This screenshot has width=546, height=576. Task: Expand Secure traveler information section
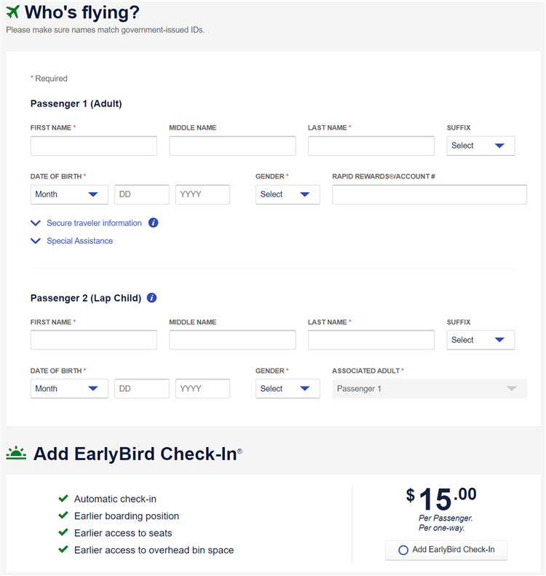[x=94, y=223]
